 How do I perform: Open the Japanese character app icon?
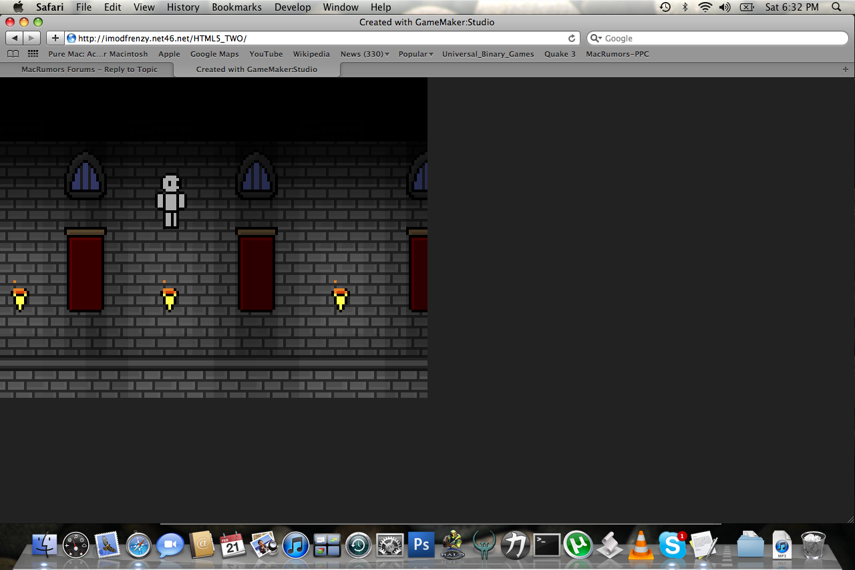point(515,545)
